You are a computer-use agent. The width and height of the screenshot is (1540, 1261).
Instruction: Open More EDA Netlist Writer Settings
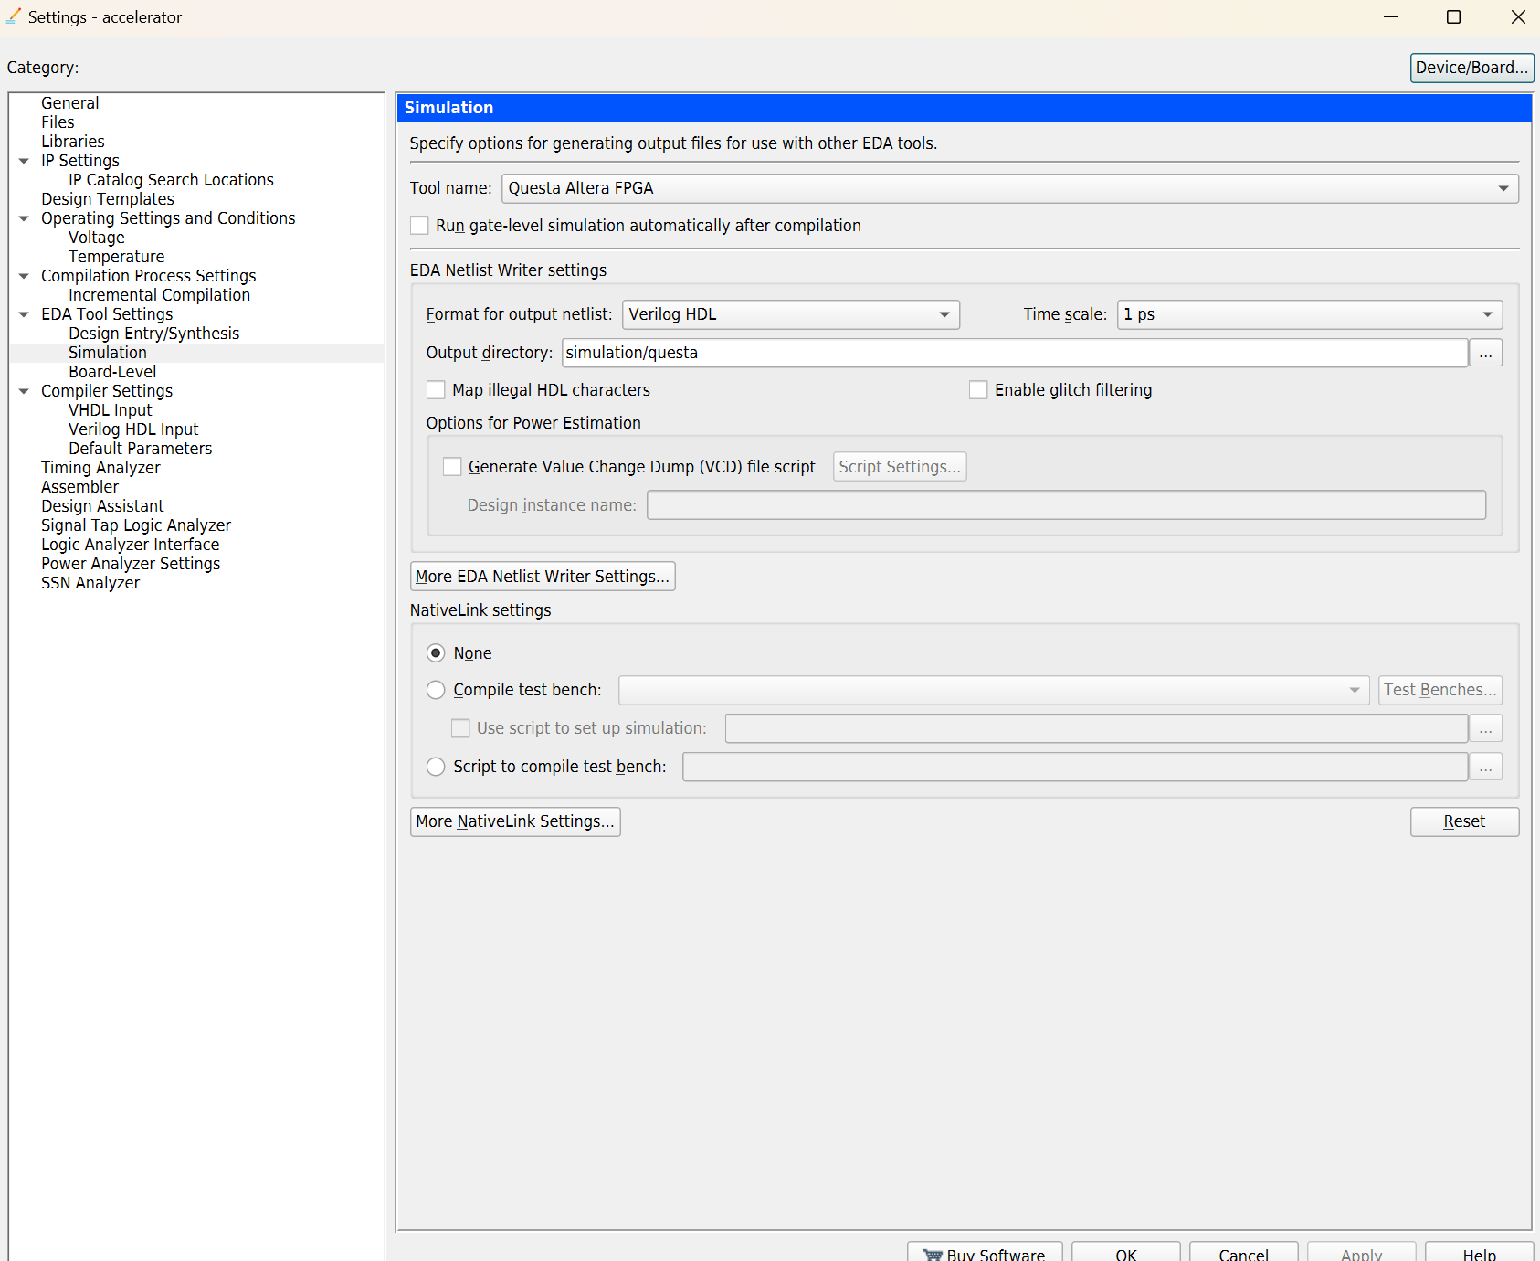click(543, 577)
